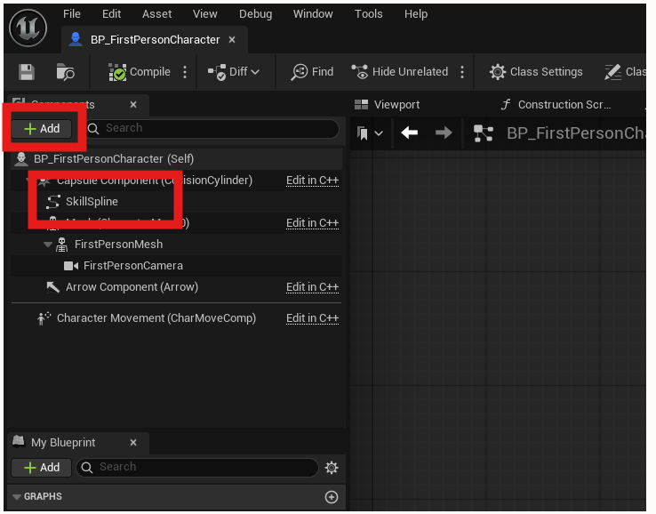Click the Find toolbar button

(x=312, y=72)
